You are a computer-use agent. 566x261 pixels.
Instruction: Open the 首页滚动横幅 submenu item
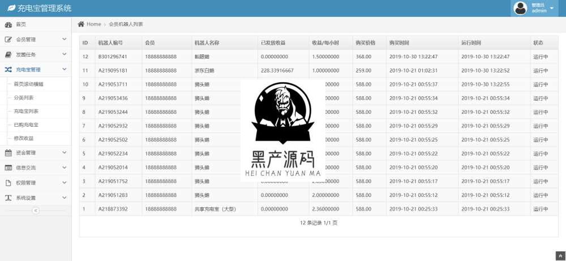tap(28, 84)
